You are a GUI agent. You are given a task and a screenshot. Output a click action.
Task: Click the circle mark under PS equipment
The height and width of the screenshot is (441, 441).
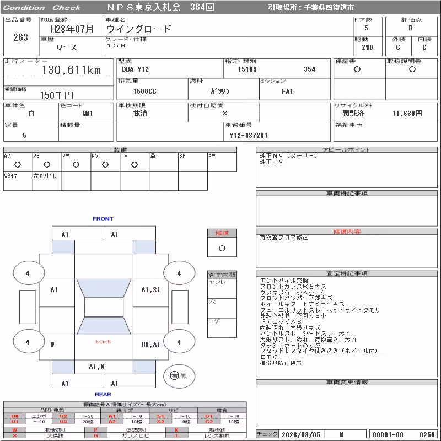[x=47, y=164]
